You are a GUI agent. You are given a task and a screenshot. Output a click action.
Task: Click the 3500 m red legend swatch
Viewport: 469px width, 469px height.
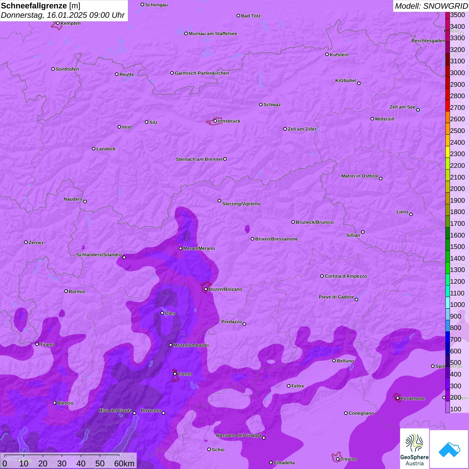[x=447, y=15]
